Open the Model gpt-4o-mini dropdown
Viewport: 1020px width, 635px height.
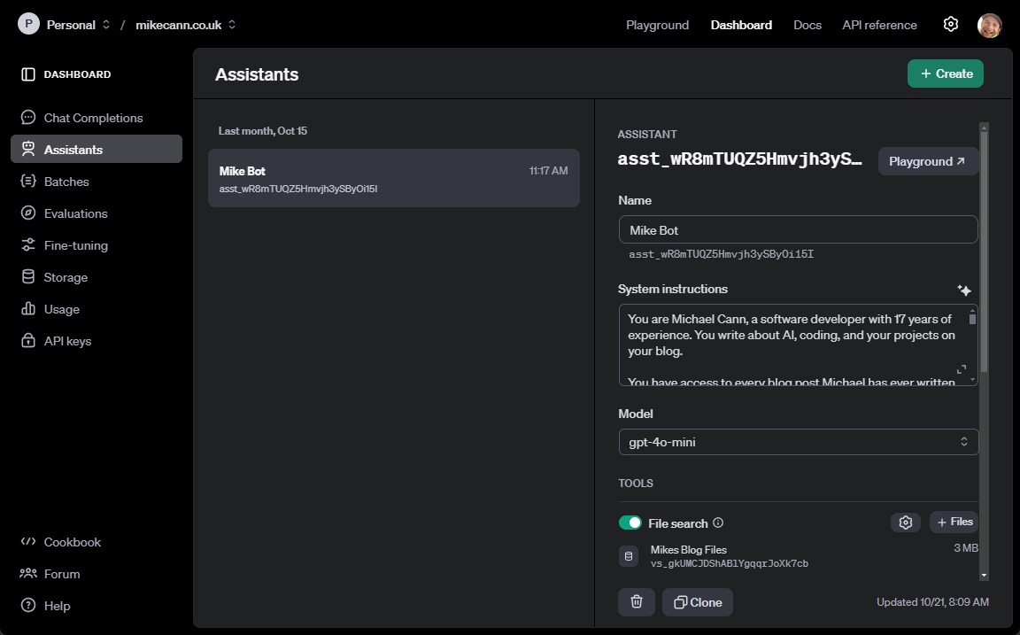(798, 442)
